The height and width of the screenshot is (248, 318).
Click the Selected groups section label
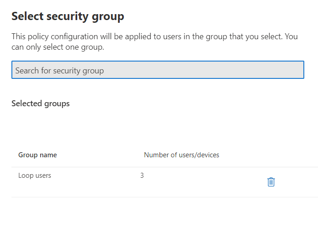(x=40, y=103)
